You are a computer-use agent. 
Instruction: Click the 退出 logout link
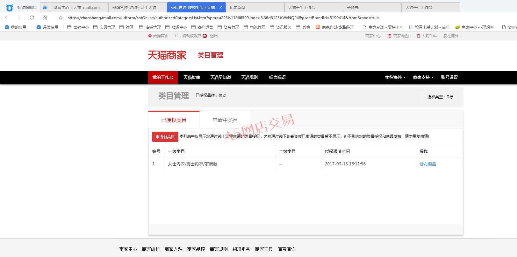(214, 36)
